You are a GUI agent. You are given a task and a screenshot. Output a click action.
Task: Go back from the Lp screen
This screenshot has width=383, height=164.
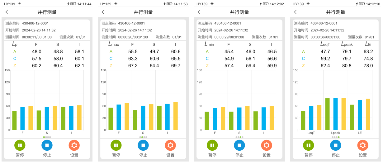[7, 12]
